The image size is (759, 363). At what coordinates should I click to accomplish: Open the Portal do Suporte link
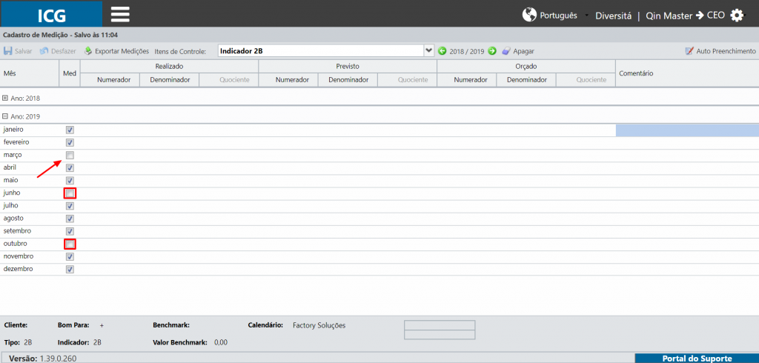coord(697,358)
